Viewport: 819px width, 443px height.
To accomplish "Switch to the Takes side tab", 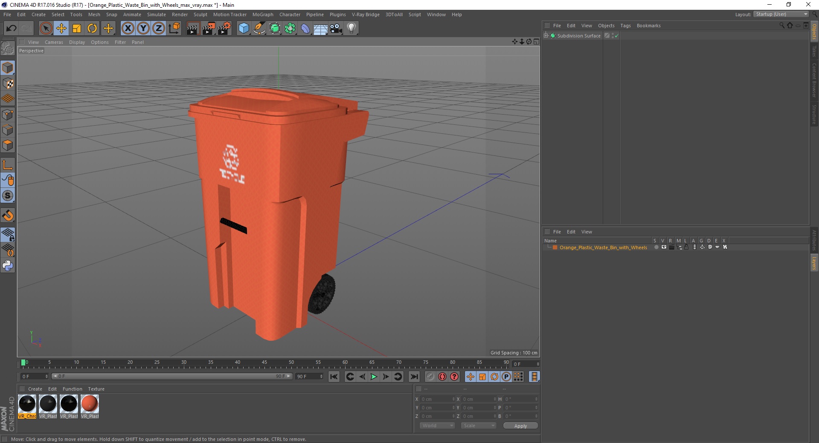I will [814, 52].
